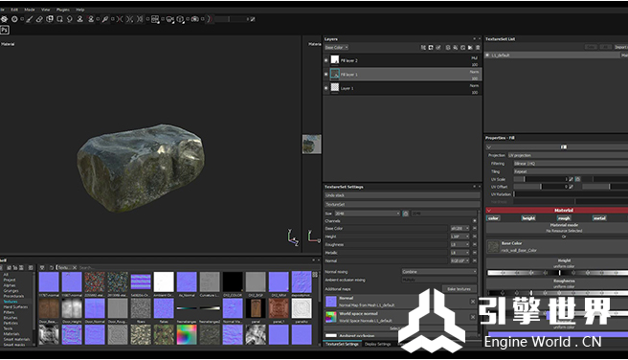The width and height of the screenshot is (628, 360).
Task: Open the Plugins menu
Action: pos(63,10)
